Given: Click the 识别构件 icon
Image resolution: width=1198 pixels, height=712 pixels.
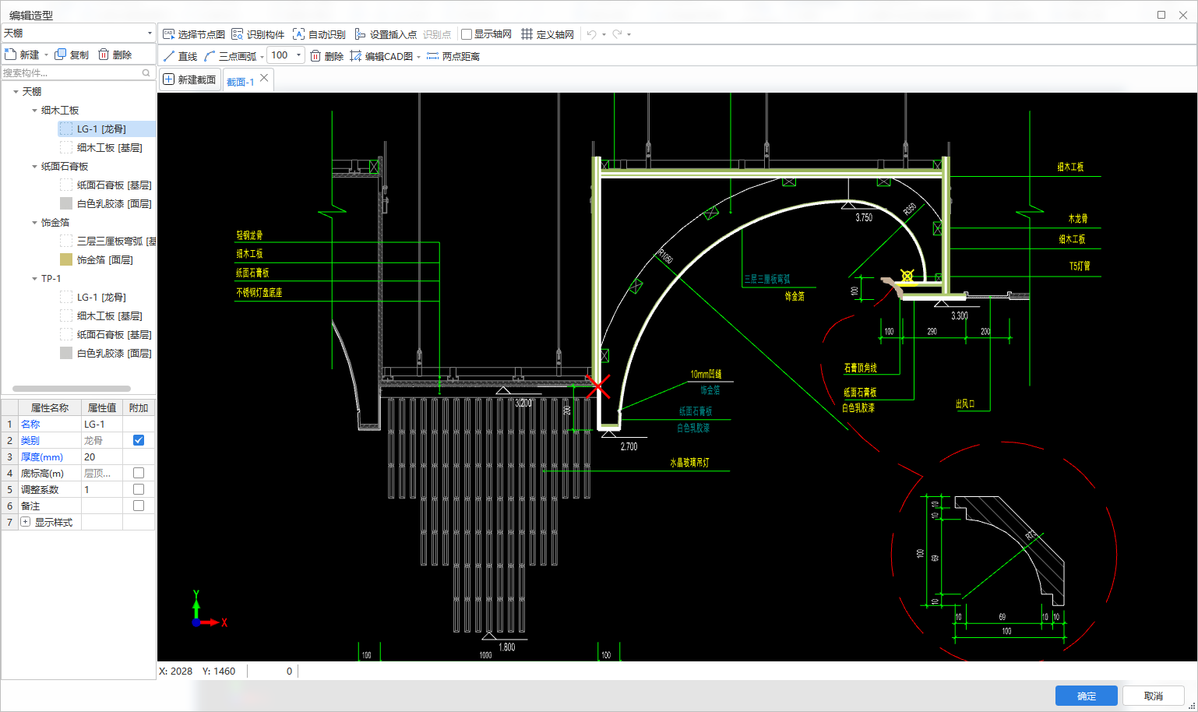Looking at the screenshot, I should [x=238, y=34].
